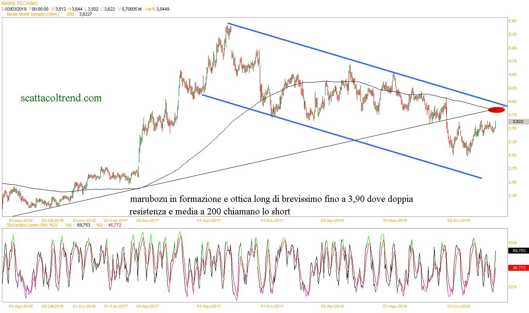
Task: Click the 20% level on stochastic axis
Action: 513,287
